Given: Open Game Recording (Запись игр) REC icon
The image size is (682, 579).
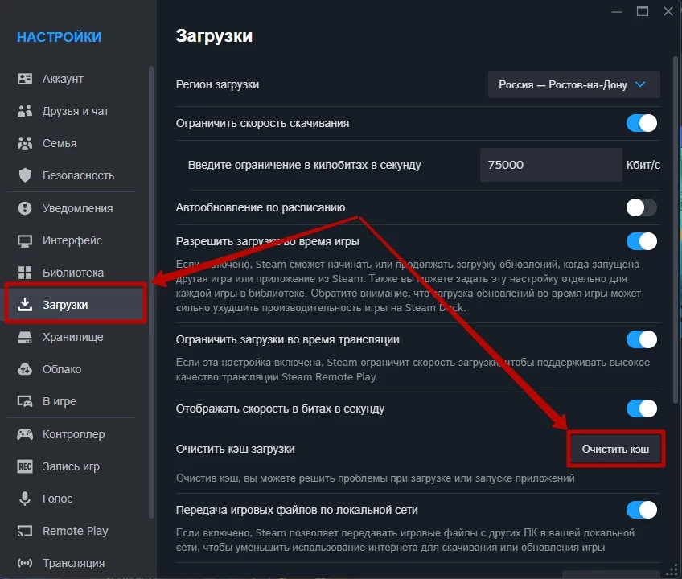Looking at the screenshot, I should click(25, 466).
